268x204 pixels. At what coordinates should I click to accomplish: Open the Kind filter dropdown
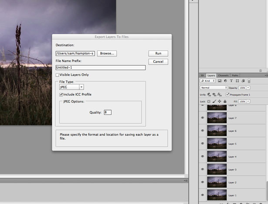coord(208,81)
